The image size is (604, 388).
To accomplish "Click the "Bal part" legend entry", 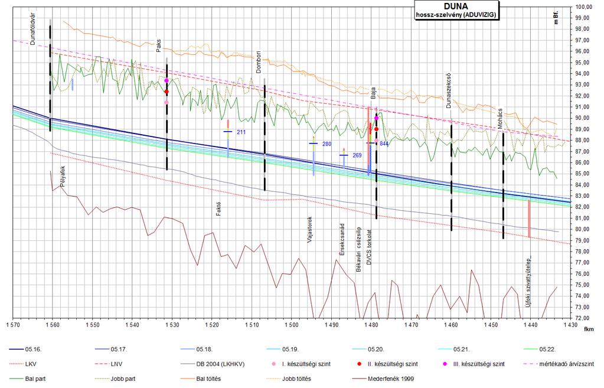I will click(27, 379).
